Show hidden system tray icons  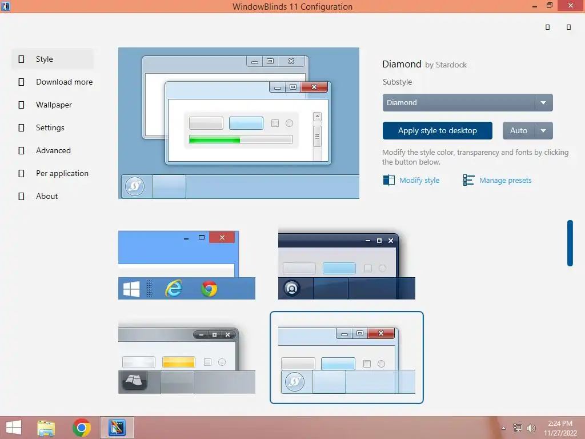click(x=503, y=428)
